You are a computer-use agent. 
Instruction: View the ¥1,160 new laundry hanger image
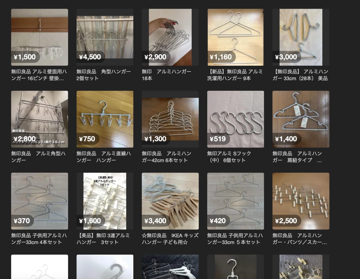point(235,37)
